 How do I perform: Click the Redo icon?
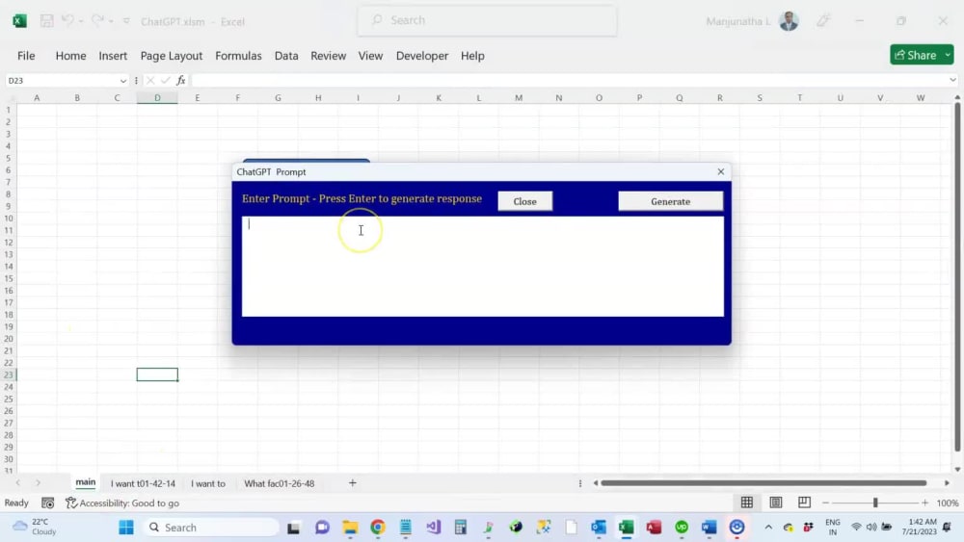point(97,21)
